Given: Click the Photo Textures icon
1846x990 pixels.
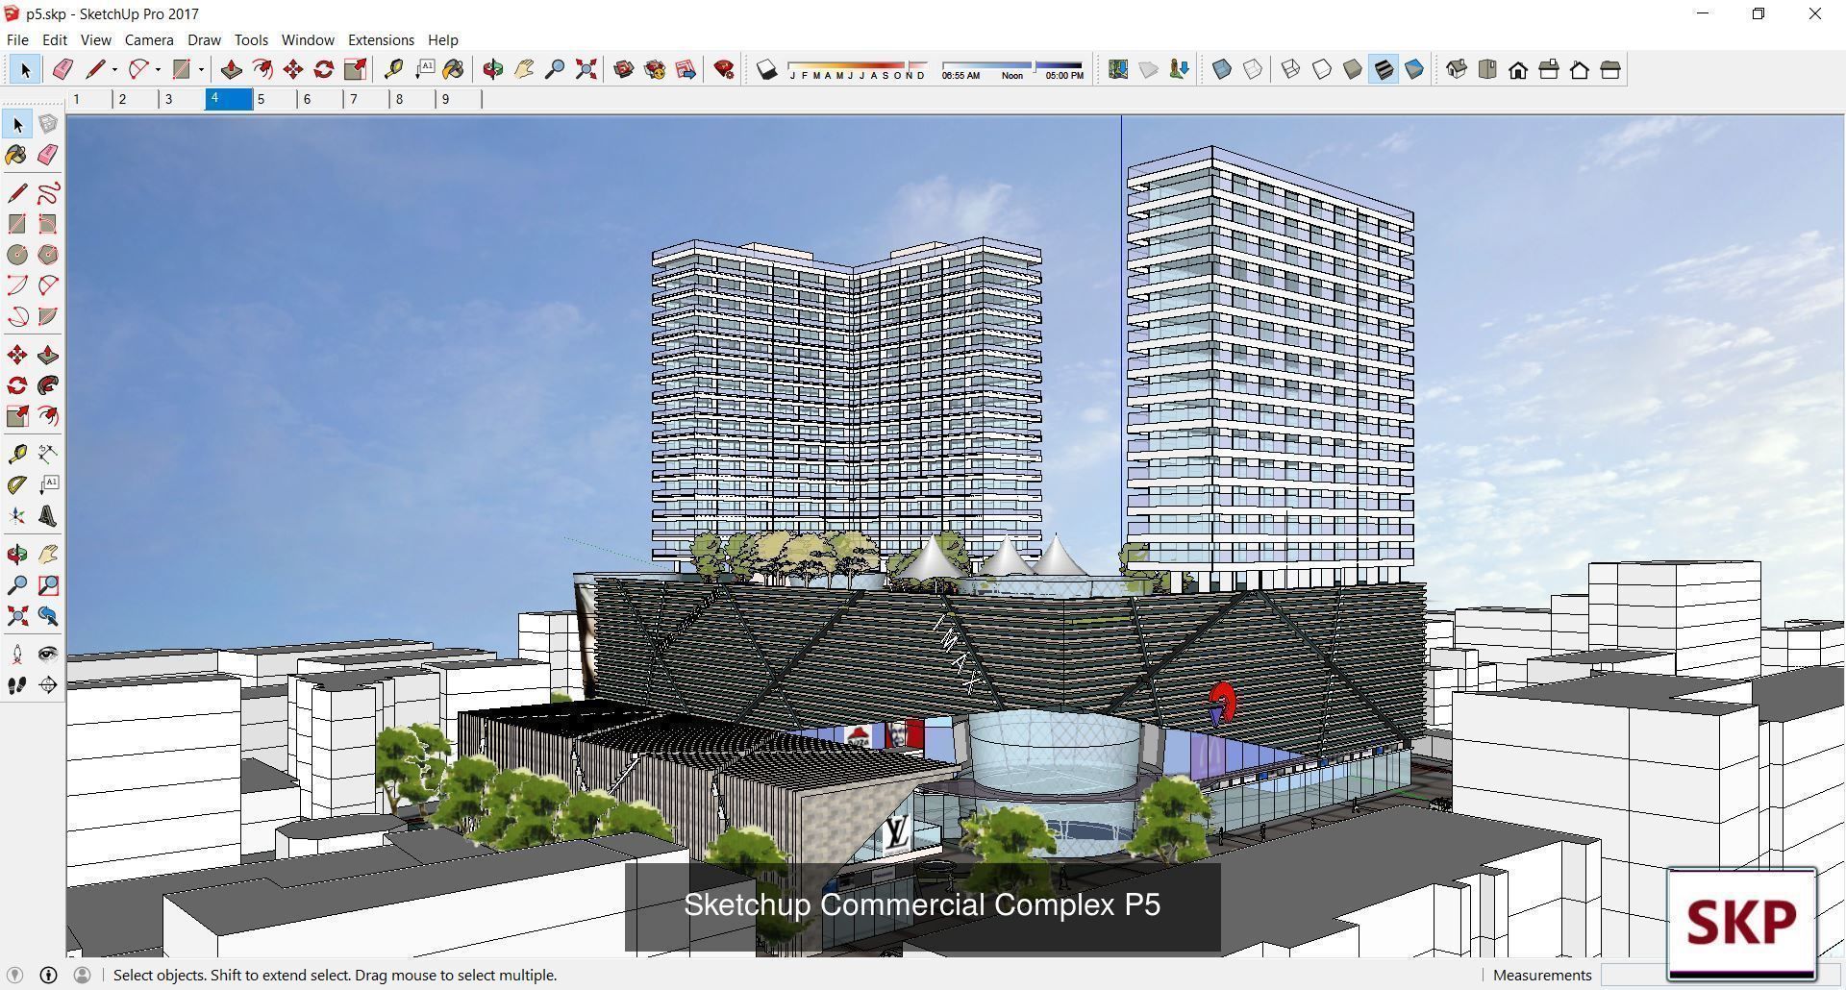Looking at the screenshot, I should click(1179, 69).
